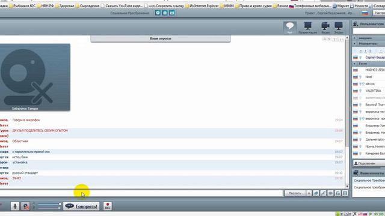Select user slaviza in guests list
Screen dimensions: 385x216
(369, 84)
